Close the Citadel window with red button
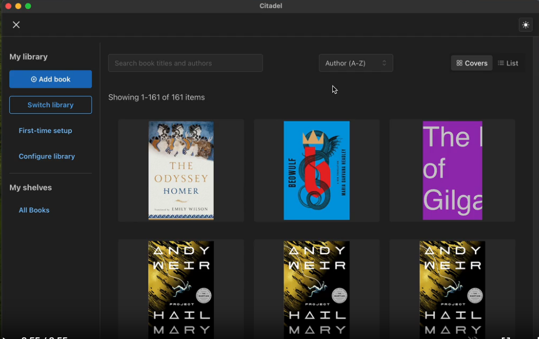 tap(8, 6)
